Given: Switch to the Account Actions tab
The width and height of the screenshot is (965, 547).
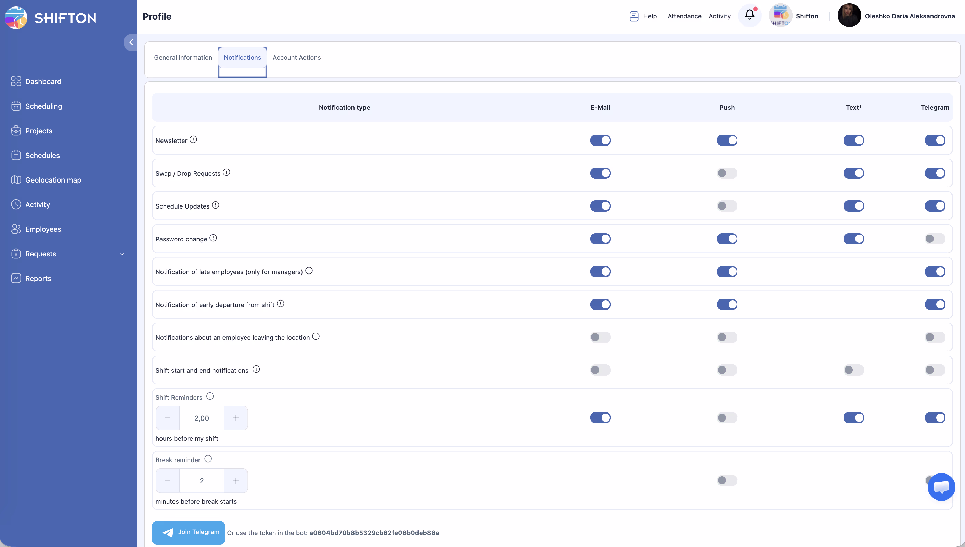Looking at the screenshot, I should (x=296, y=58).
